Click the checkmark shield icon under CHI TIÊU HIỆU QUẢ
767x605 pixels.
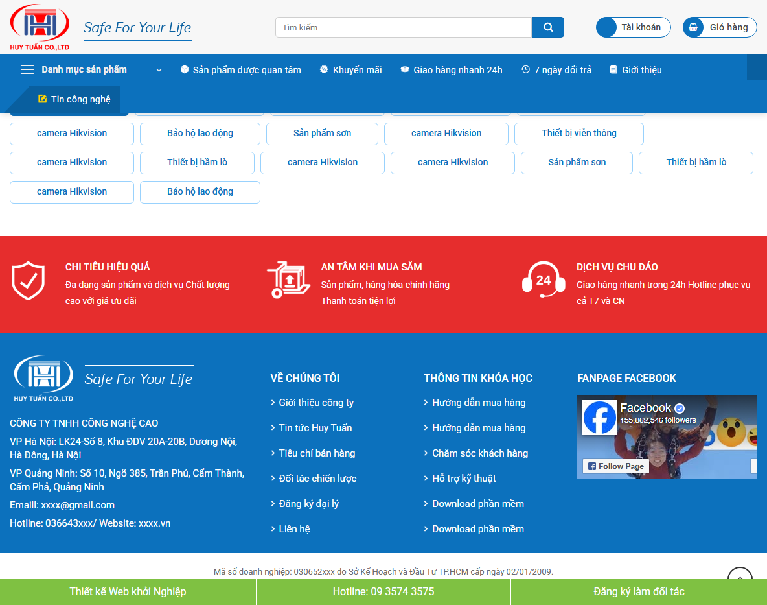pyautogui.click(x=28, y=280)
